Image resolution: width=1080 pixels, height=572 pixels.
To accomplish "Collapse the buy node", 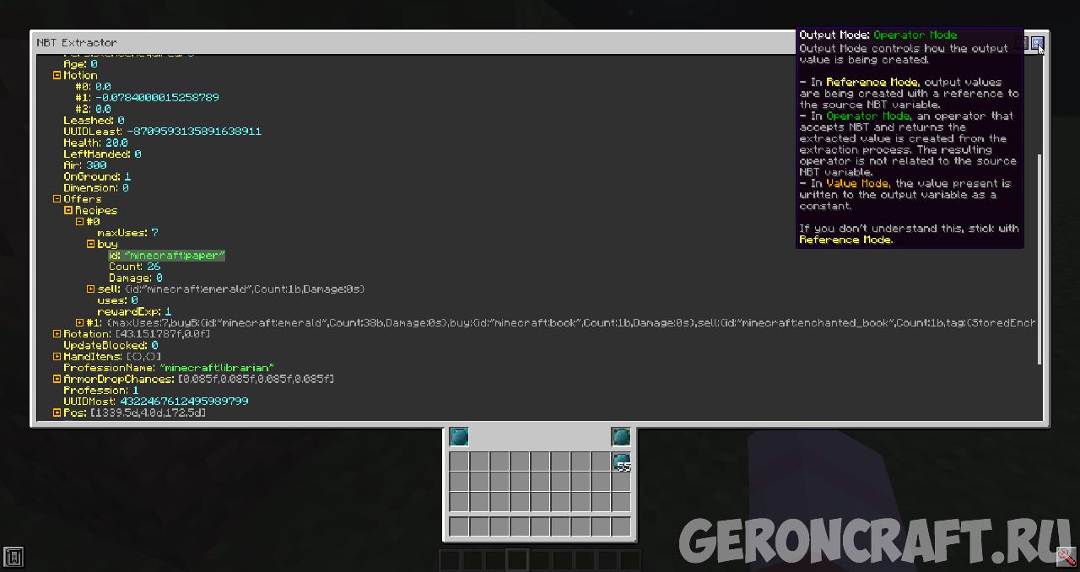I will pyautogui.click(x=91, y=244).
